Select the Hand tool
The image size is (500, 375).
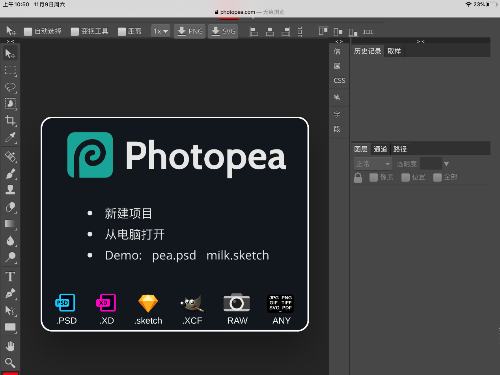(10, 346)
